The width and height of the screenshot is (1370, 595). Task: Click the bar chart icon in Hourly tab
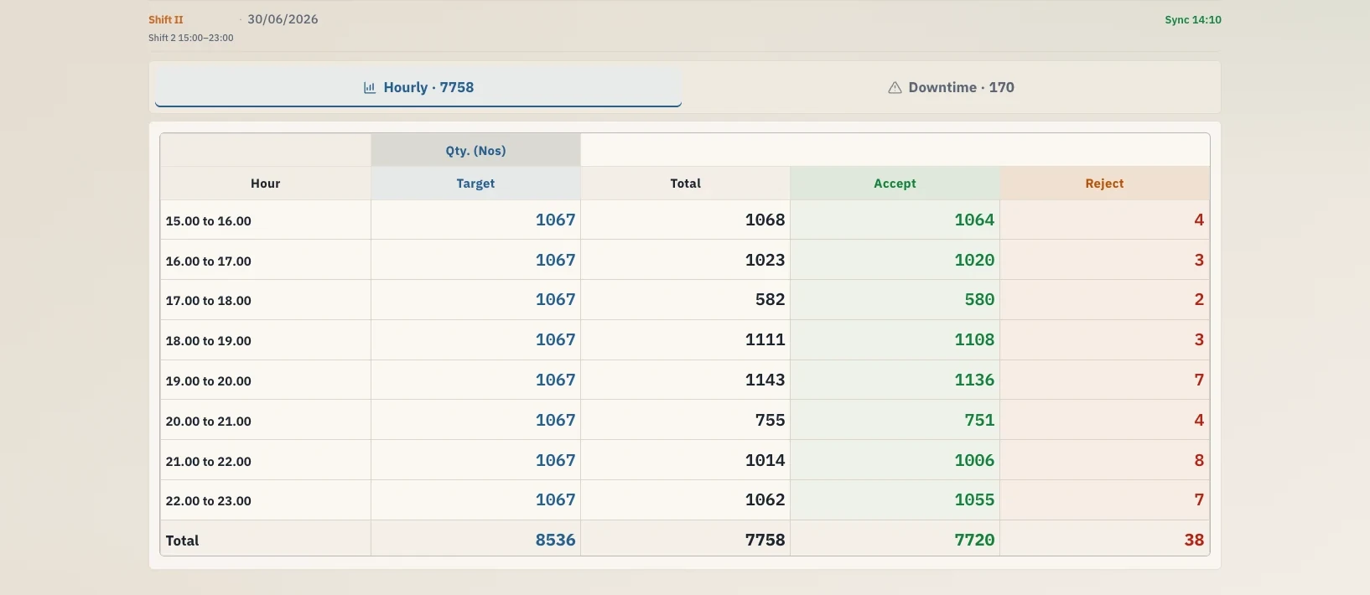pyautogui.click(x=369, y=87)
